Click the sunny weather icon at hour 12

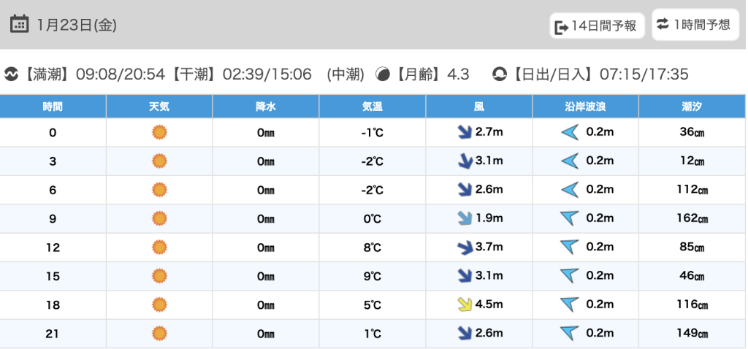point(159,248)
